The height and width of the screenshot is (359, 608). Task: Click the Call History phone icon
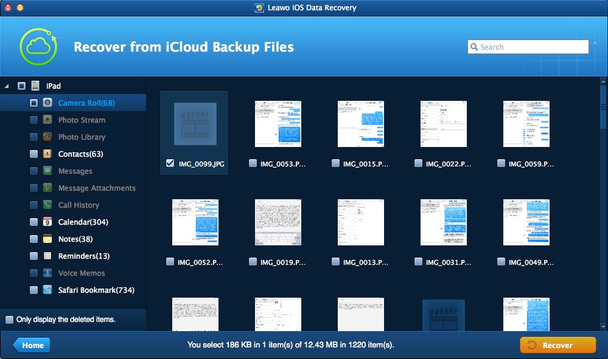tap(47, 205)
